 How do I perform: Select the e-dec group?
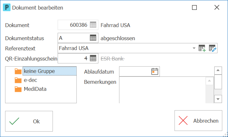tap(30, 80)
